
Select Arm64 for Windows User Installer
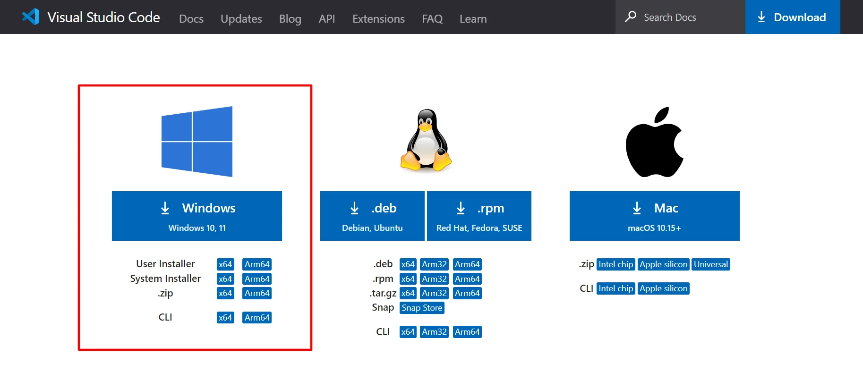coord(257,264)
